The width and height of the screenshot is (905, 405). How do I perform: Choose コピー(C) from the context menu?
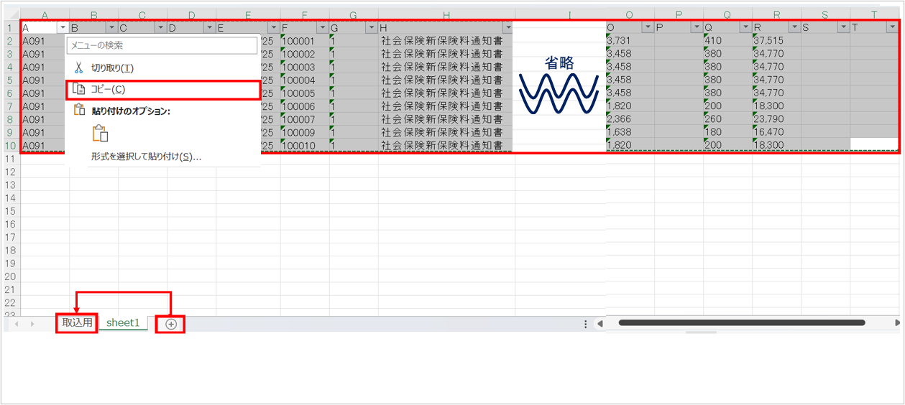(x=163, y=89)
